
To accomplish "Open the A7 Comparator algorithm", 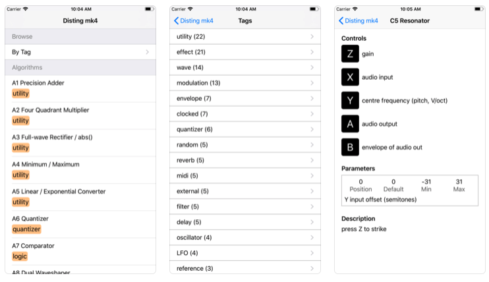I will (x=80, y=252).
